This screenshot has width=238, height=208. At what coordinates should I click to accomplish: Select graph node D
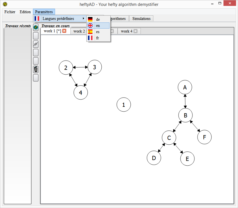[154, 158]
